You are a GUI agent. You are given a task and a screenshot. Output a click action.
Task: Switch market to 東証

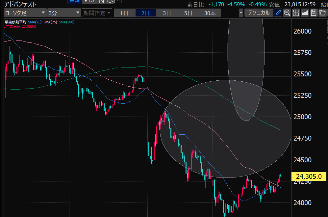point(74,1)
